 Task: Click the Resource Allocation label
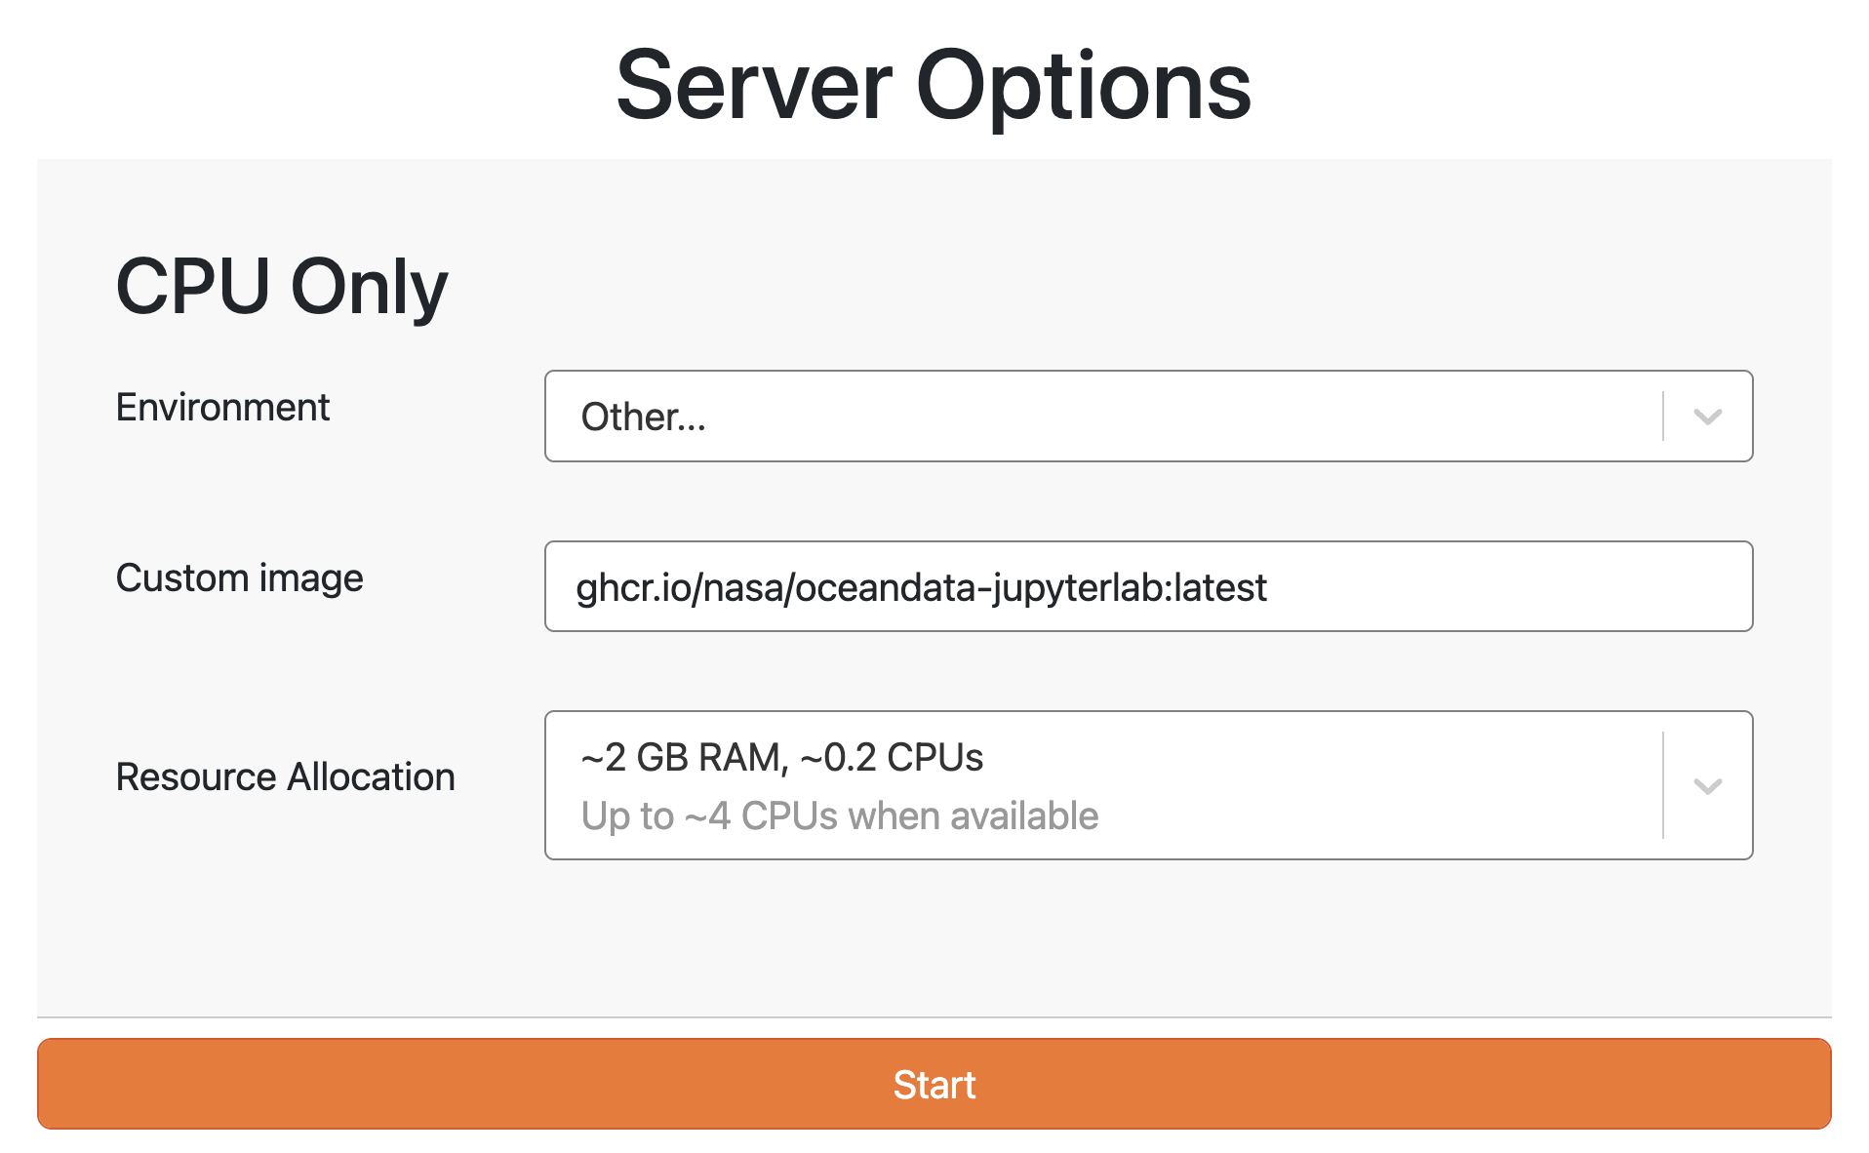pyautogui.click(x=285, y=776)
